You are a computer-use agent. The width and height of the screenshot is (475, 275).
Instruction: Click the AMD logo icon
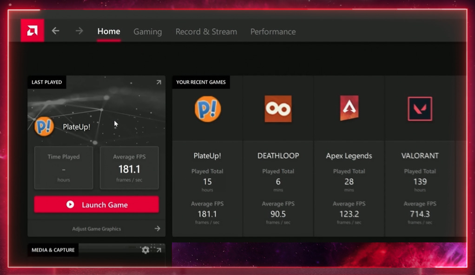click(x=33, y=31)
